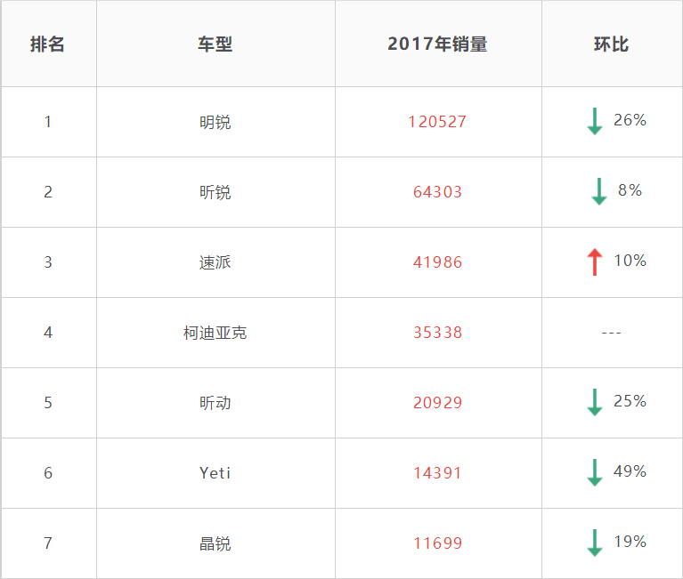The image size is (683, 579).
Task: Click the green down arrow beside 19%
Action: 595,543
